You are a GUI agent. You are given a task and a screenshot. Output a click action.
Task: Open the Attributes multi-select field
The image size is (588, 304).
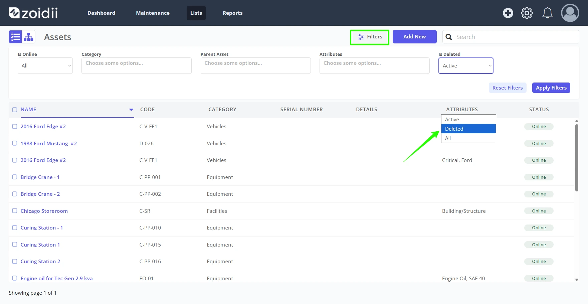click(x=374, y=65)
